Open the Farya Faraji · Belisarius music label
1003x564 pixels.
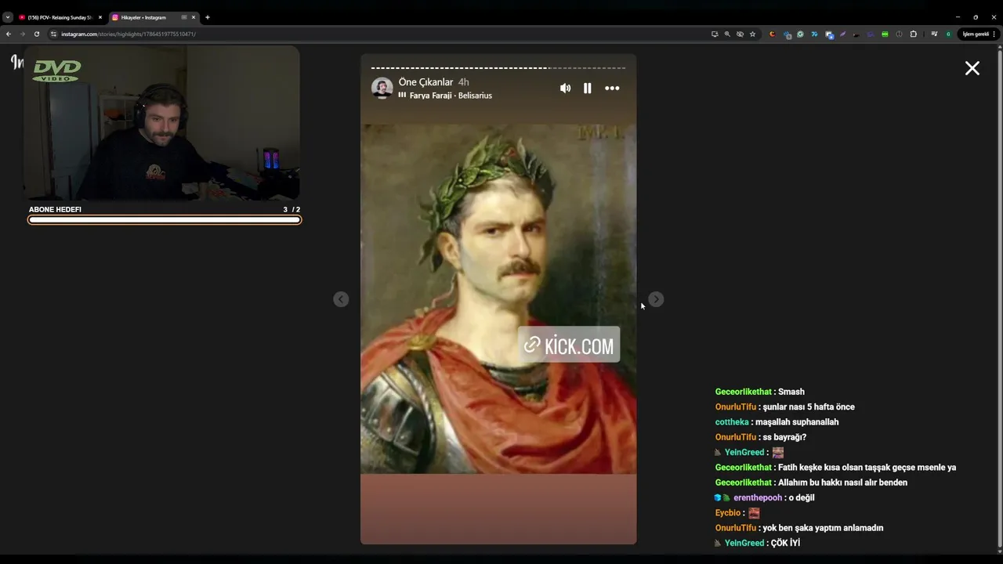(445, 96)
